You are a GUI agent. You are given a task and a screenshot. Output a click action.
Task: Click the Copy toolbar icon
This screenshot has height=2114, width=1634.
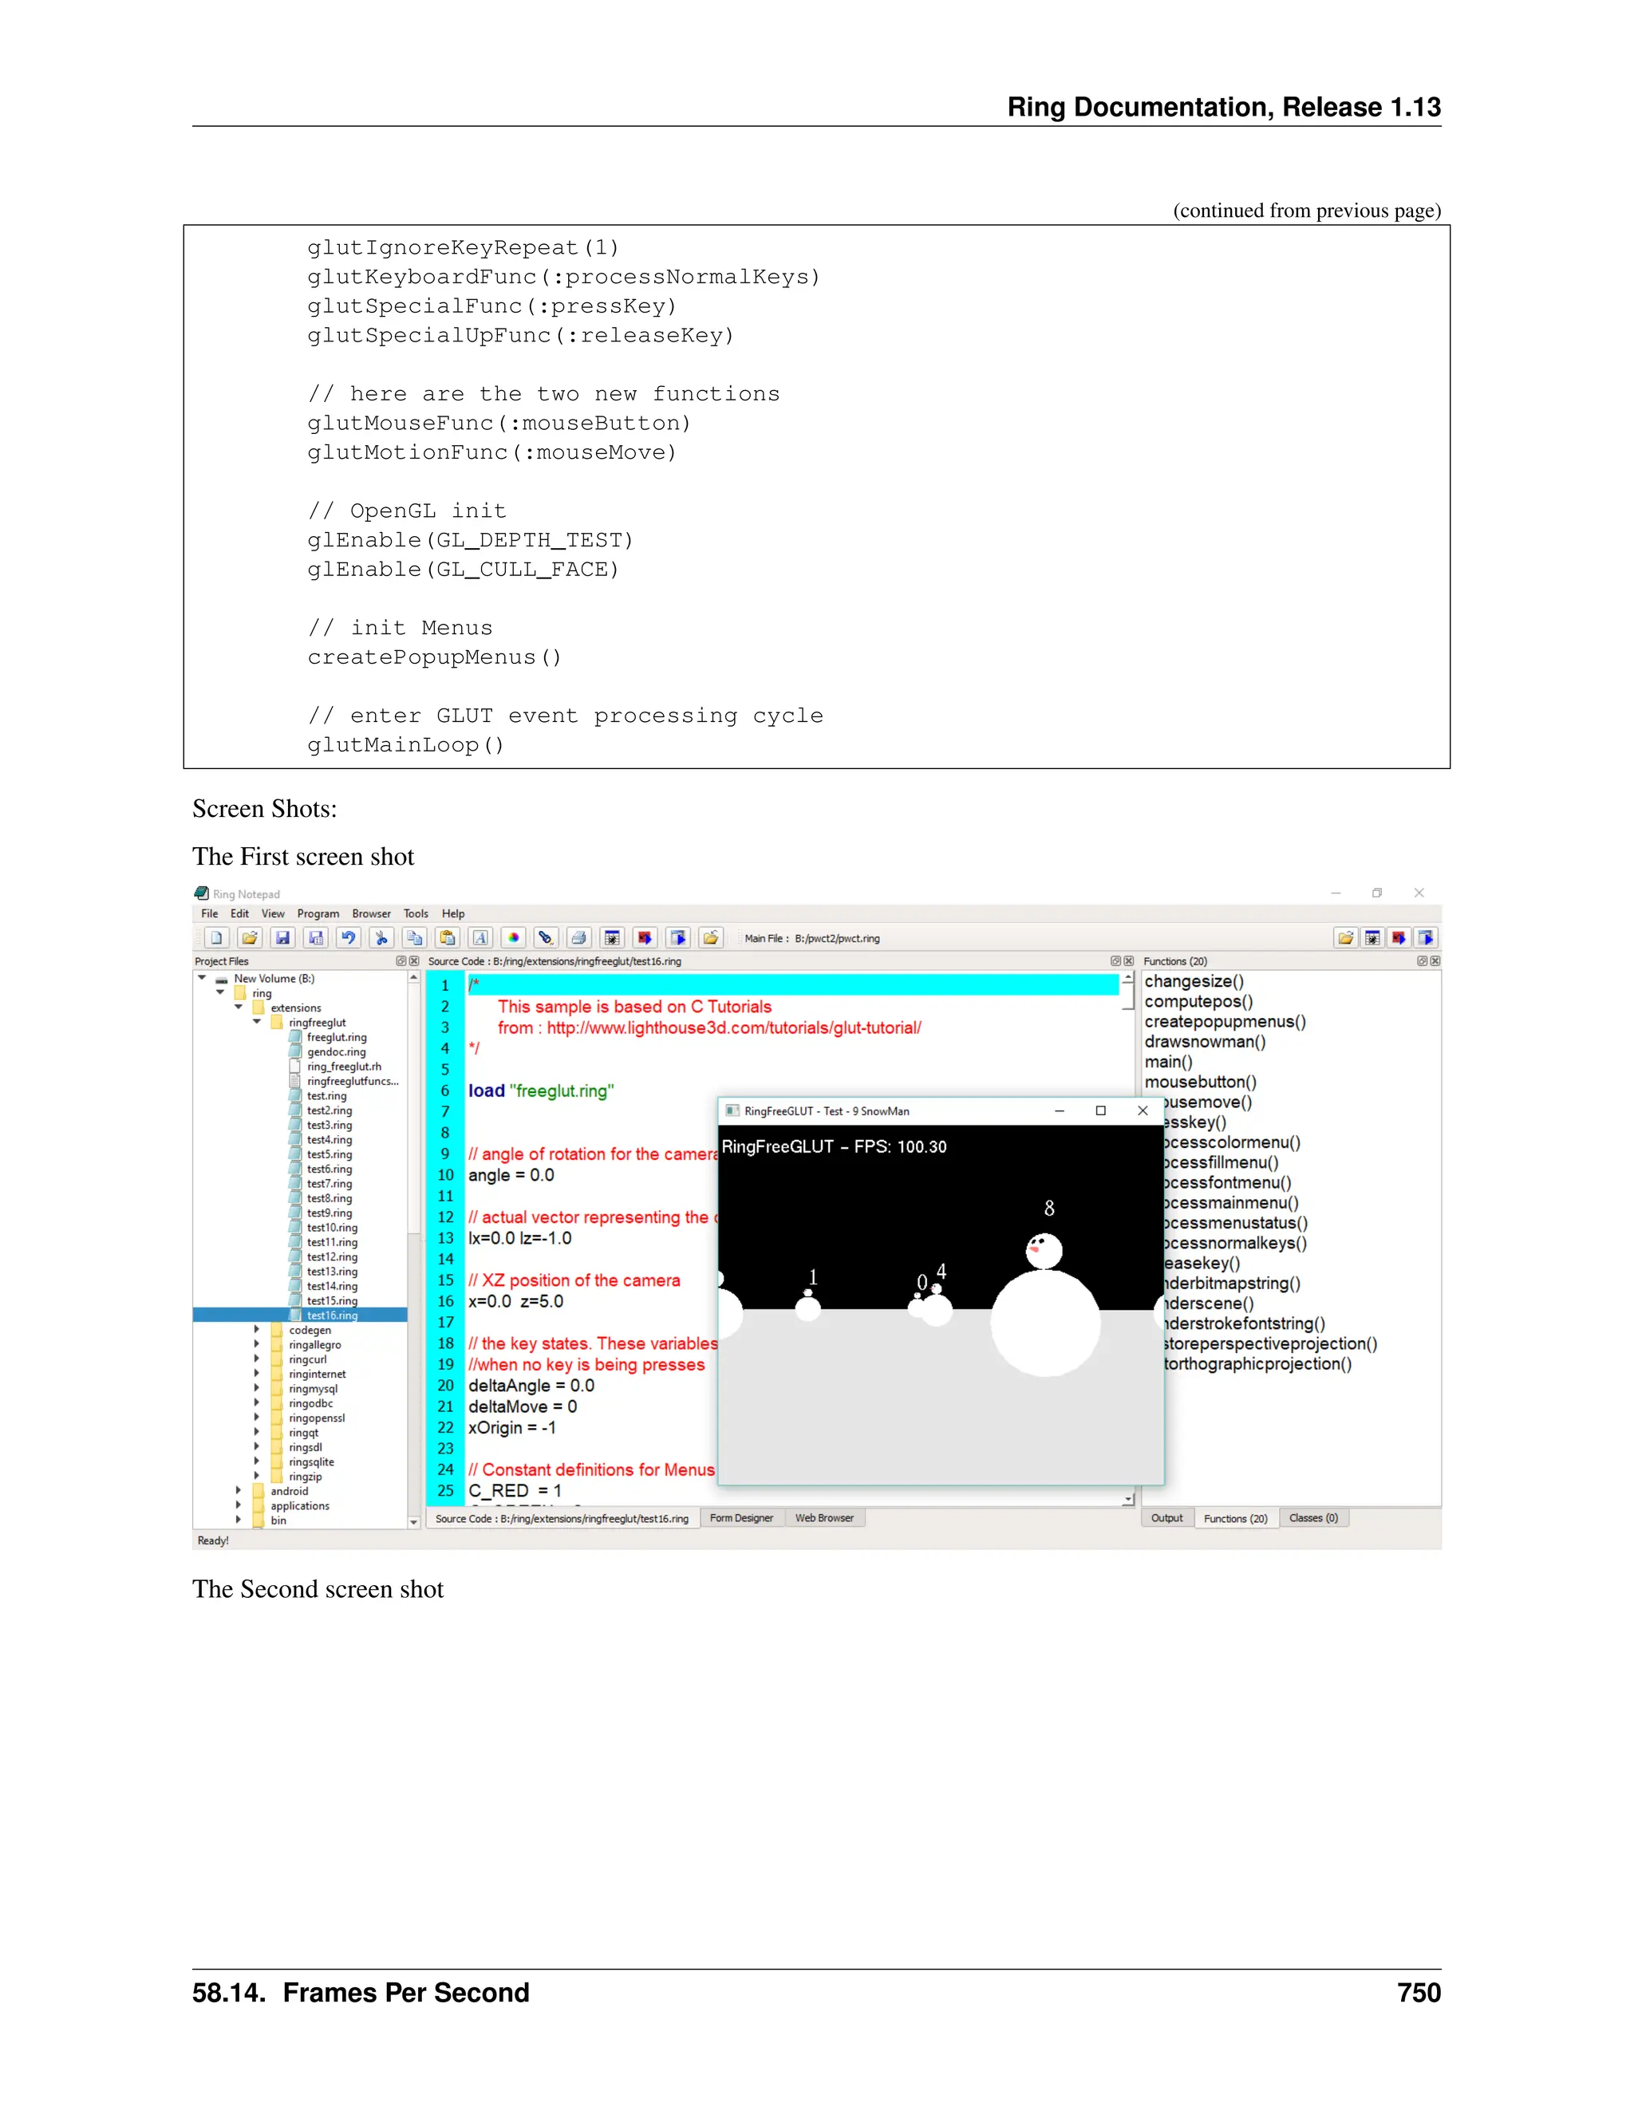414,937
